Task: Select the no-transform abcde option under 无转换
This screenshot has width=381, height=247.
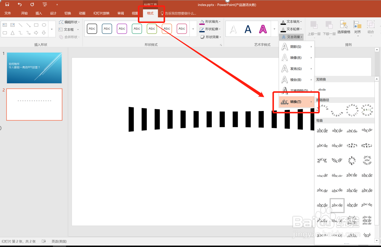Action: pyautogui.click(x=322, y=89)
